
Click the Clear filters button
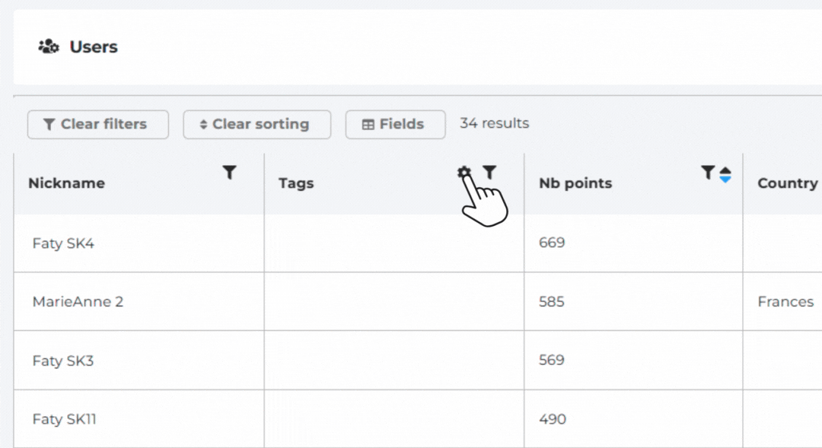(x=97, y=124)
